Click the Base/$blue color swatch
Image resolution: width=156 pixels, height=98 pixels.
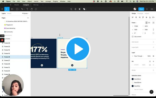point(133,79)
